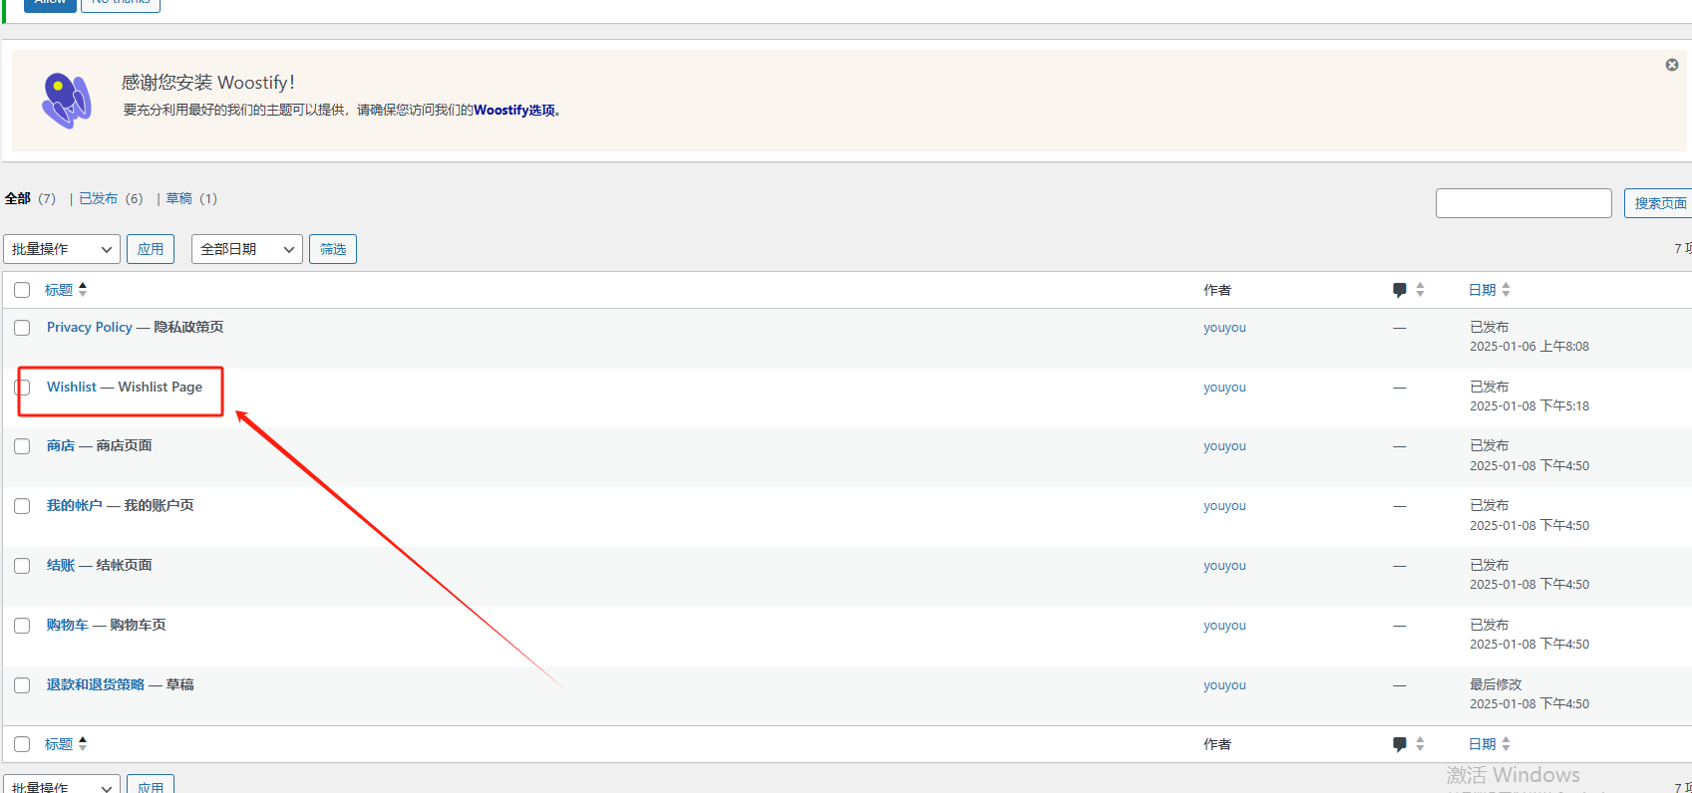Click the page search input field

click(1523, 203)
